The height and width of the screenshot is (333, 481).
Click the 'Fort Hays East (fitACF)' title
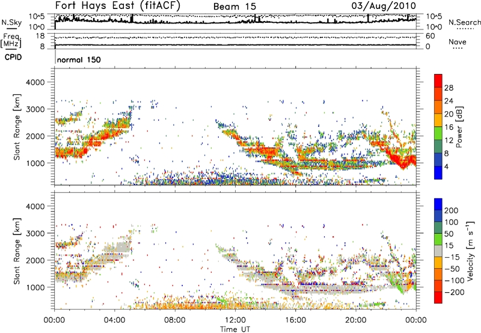117,5
